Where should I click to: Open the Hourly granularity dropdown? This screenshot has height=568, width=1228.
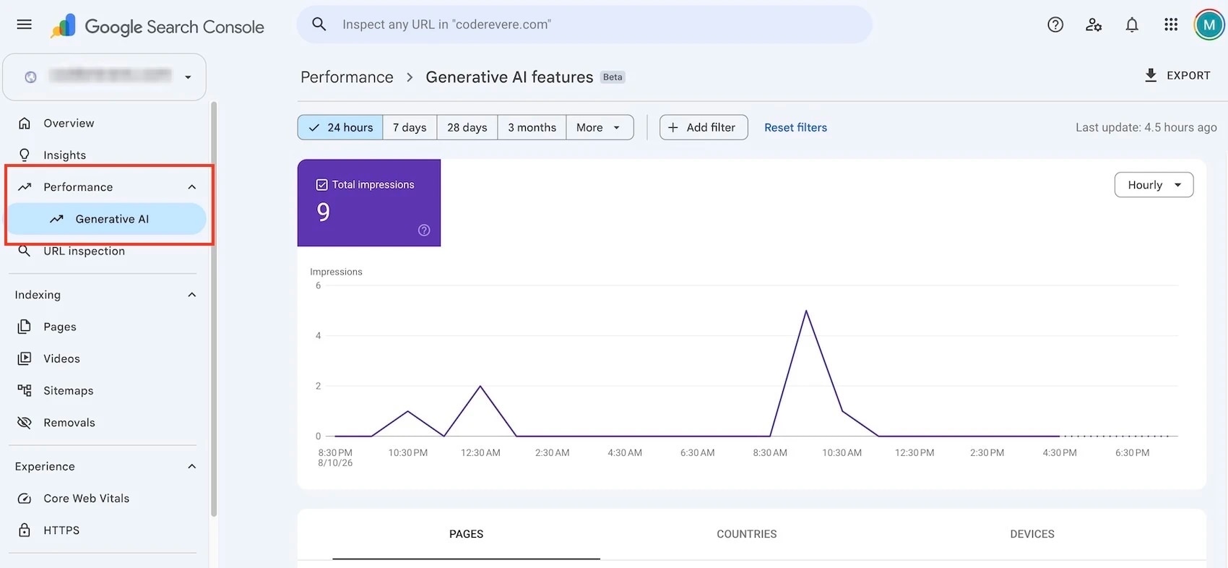(x=1154, y=185)
